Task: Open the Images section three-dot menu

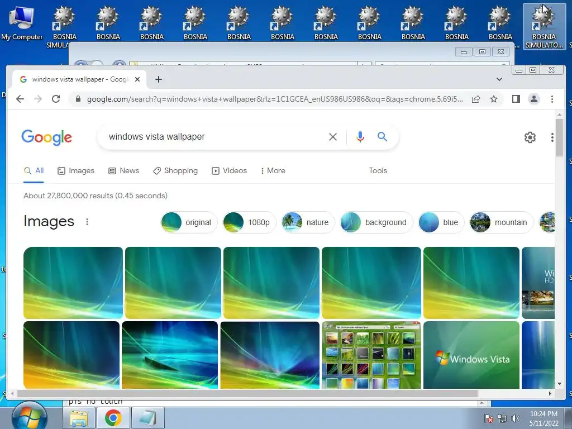Action: tap(87, 222)
